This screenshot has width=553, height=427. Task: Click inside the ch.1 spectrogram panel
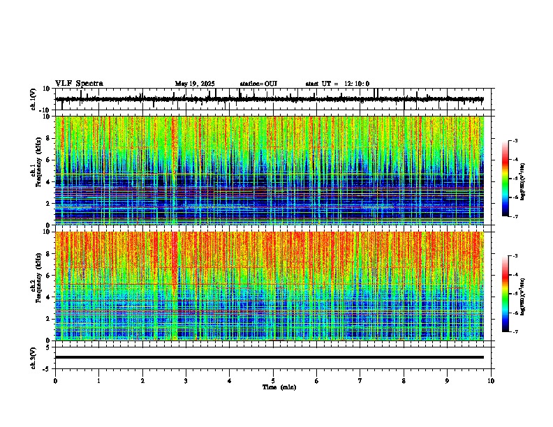(270, 170)
